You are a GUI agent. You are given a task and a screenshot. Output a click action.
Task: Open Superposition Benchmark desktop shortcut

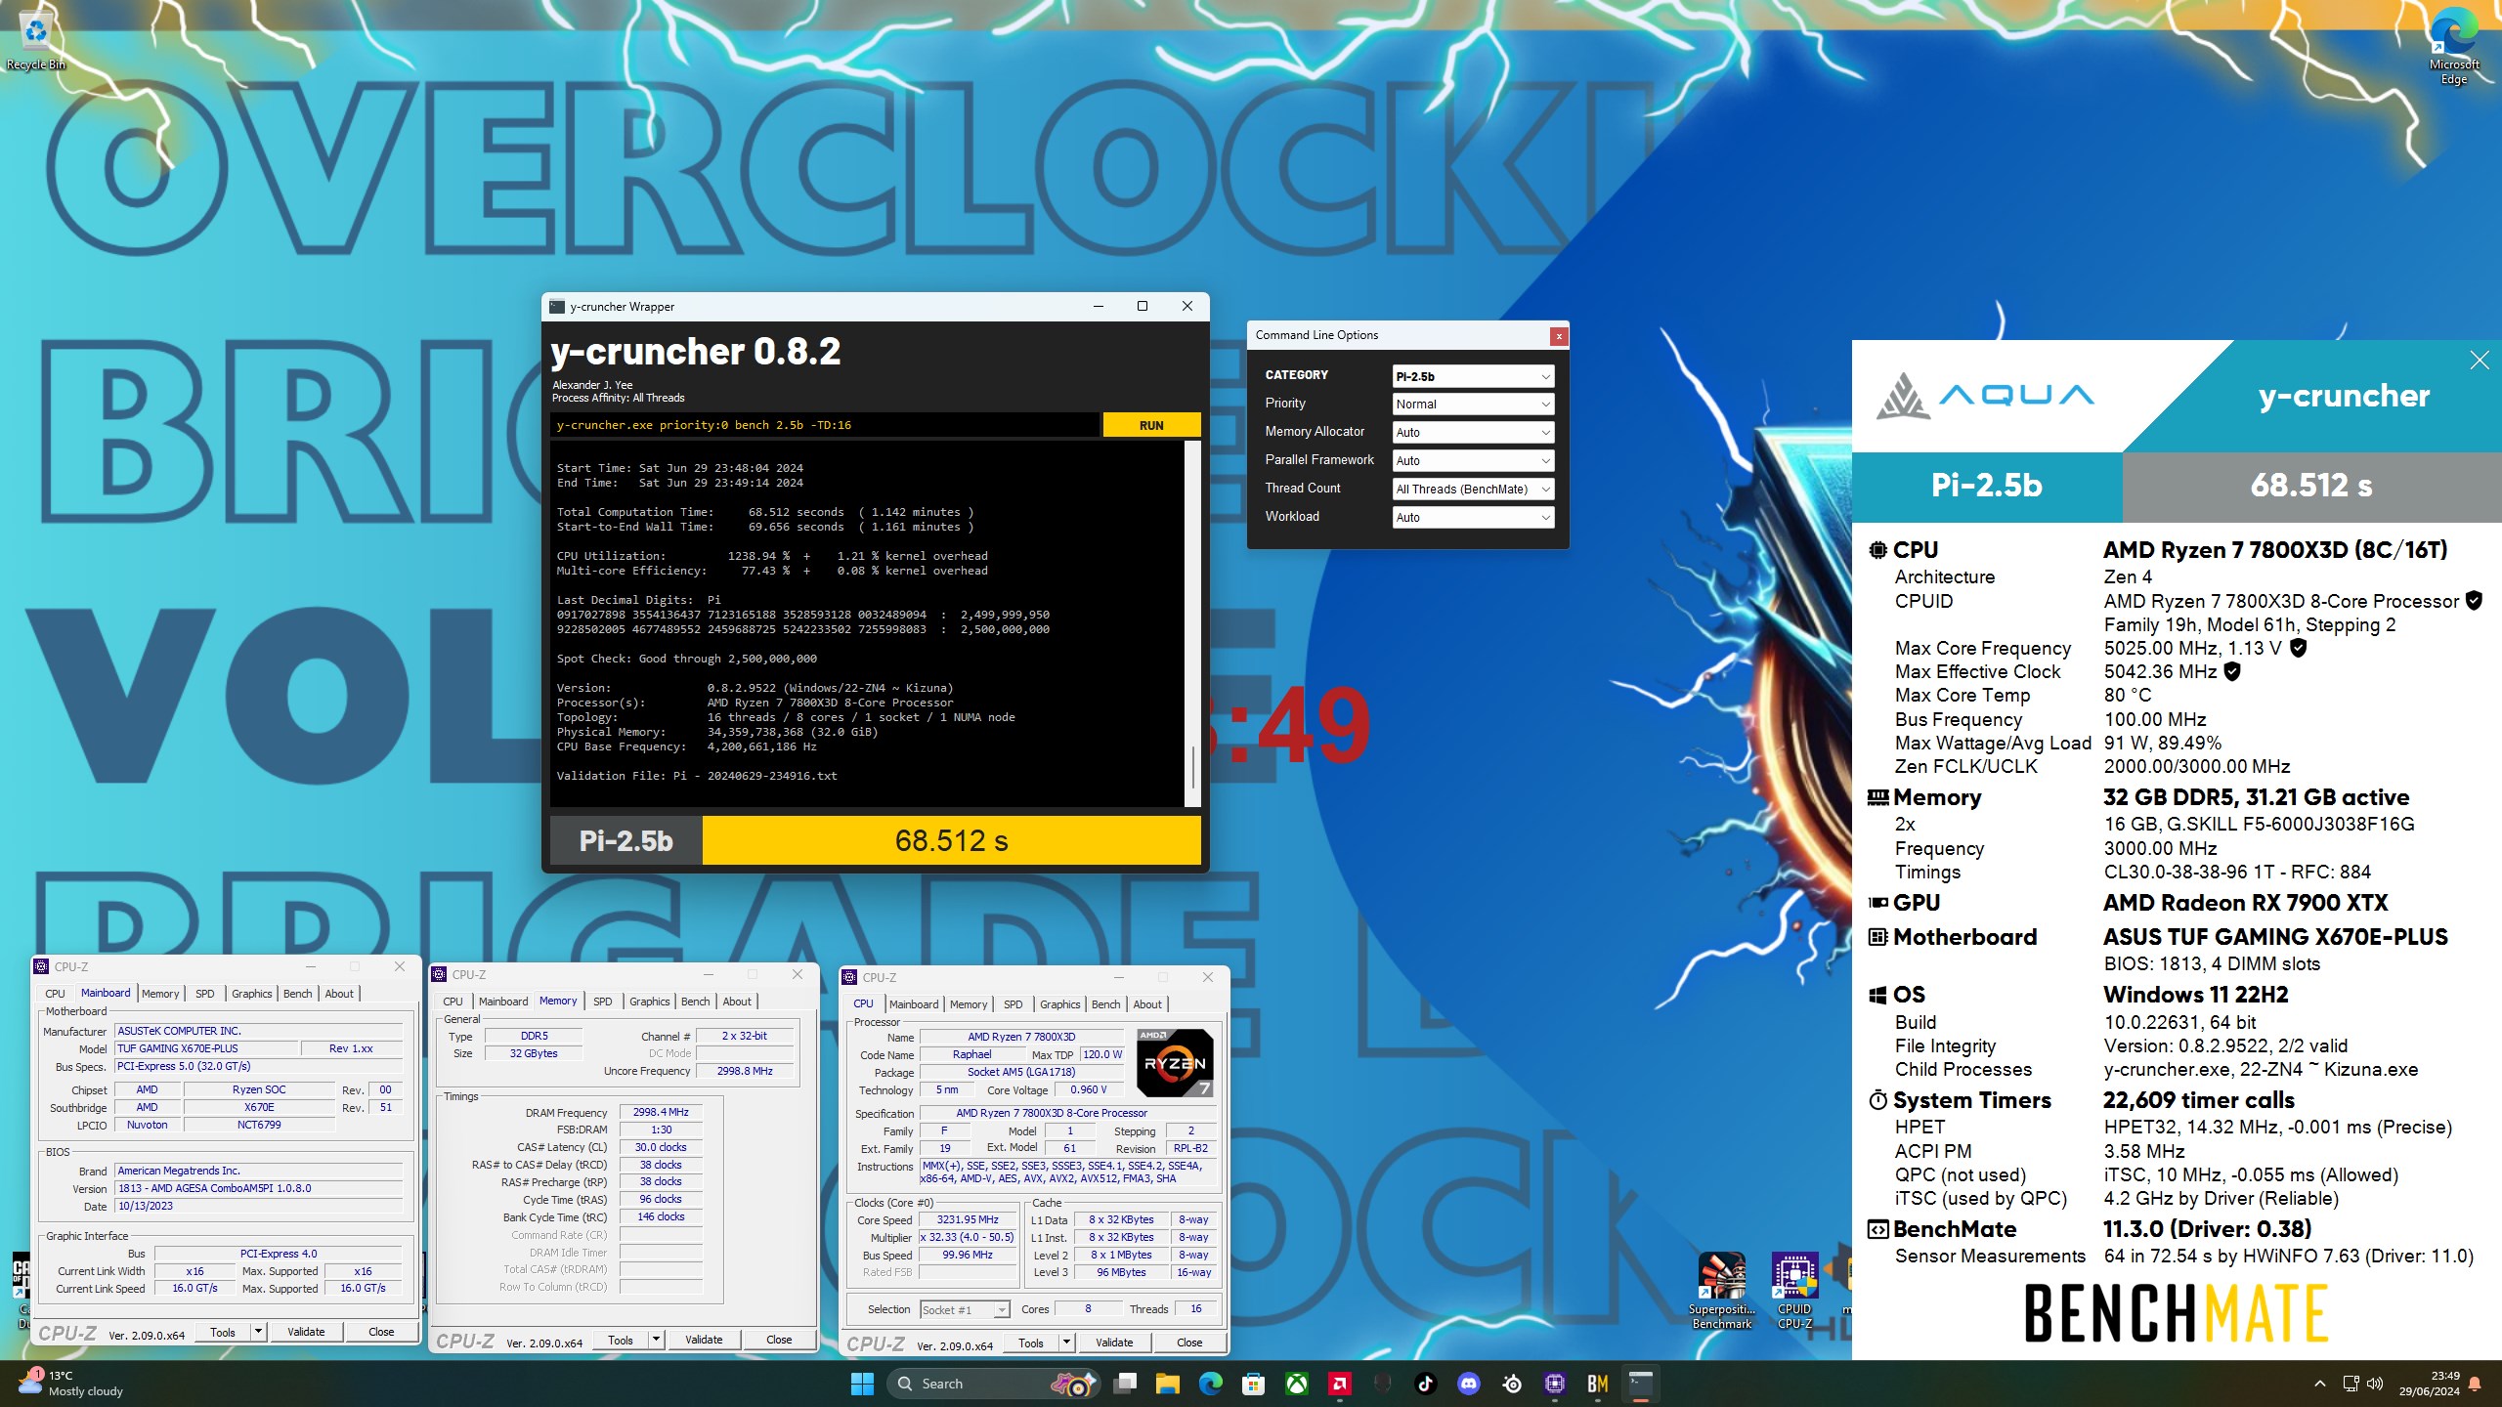(x=1721, y=1290)
